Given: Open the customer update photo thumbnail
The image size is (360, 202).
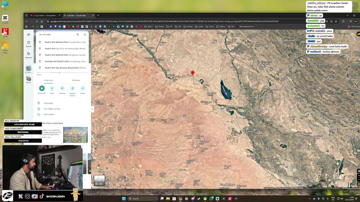Looking at the screenshot, I should click(x=75, y=135).
